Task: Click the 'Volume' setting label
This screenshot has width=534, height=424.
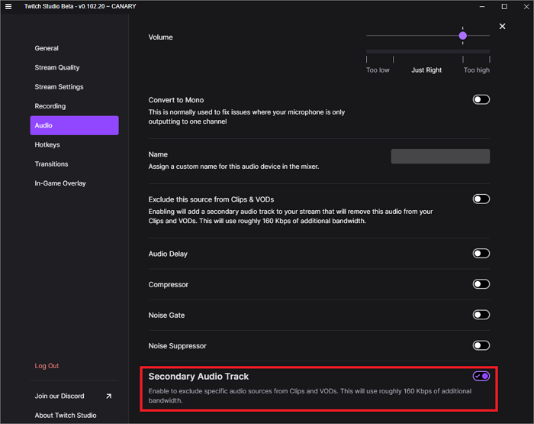Action: tap(160, 37)
